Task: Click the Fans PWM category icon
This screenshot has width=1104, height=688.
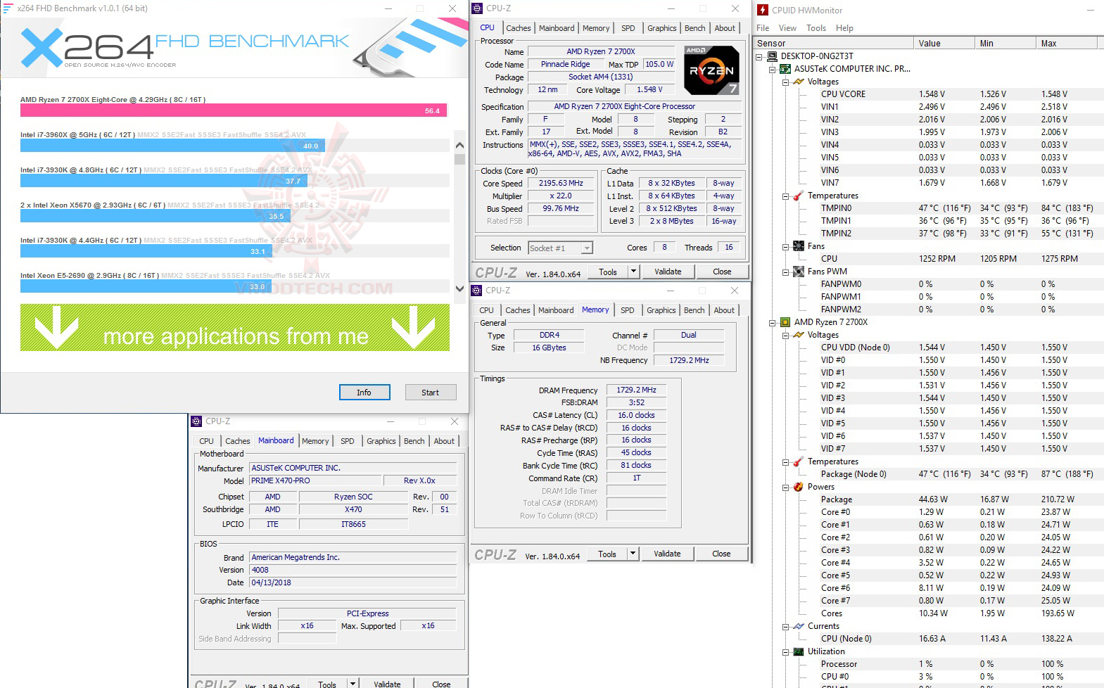Action: click(799, 272)
